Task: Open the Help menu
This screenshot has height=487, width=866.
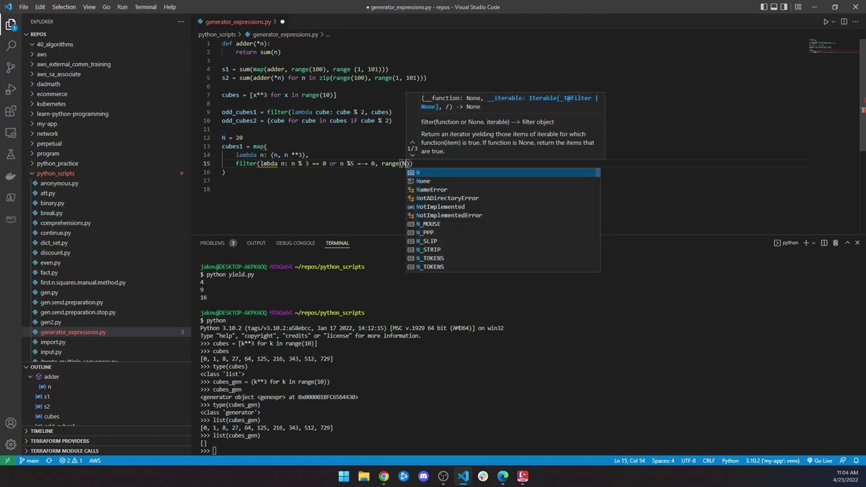Action: 169,7
